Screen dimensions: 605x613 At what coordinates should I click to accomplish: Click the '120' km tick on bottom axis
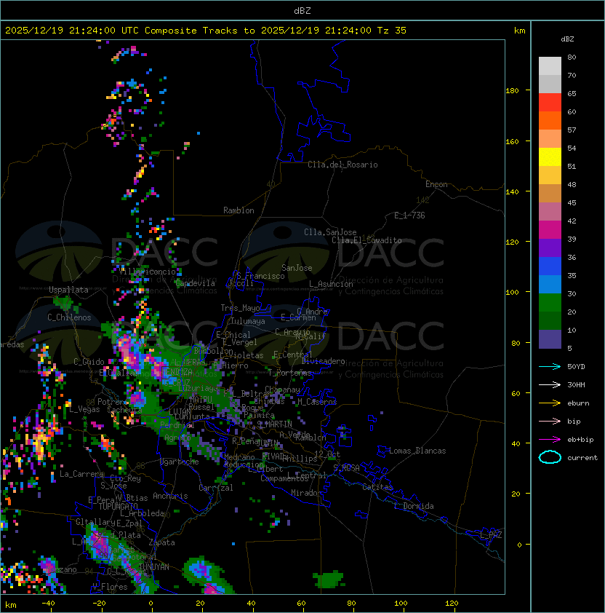click(452, 604)
